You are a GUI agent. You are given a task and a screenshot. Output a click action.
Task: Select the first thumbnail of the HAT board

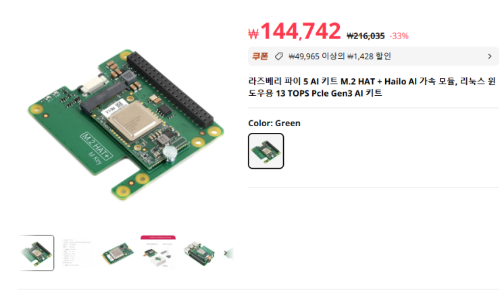tap(36, 253)
